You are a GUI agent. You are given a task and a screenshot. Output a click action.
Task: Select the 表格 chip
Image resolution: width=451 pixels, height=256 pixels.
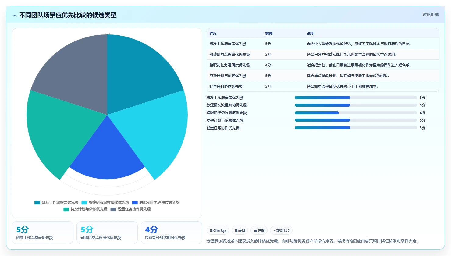point(240,230)
